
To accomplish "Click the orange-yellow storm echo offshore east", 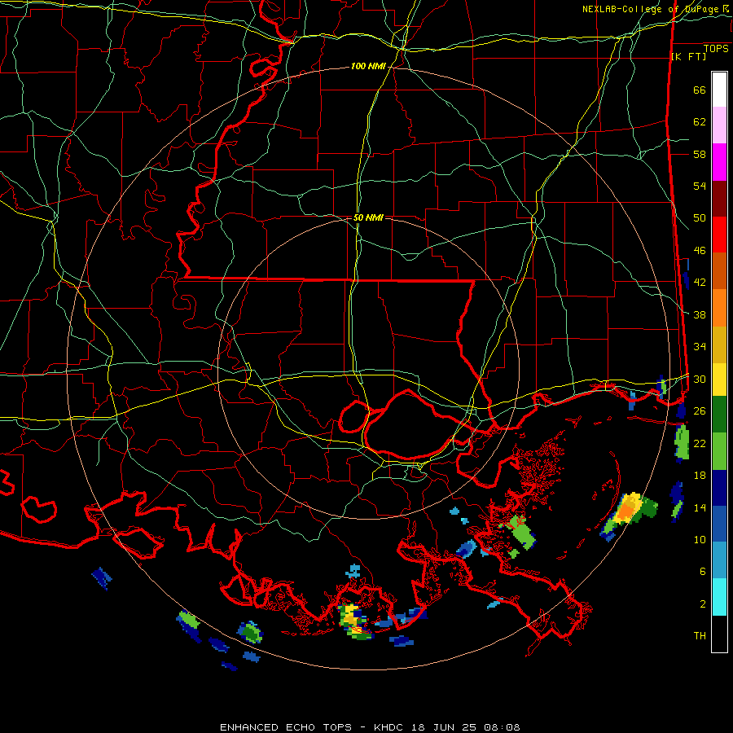I will pos(628,509).
